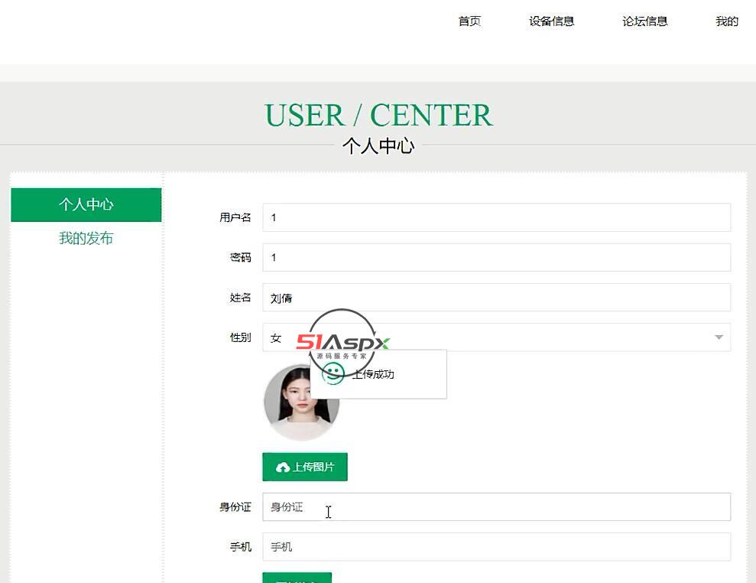Click the cloud upload icon on 上传图片
This screenshot has height=583, width=756.
283,467
